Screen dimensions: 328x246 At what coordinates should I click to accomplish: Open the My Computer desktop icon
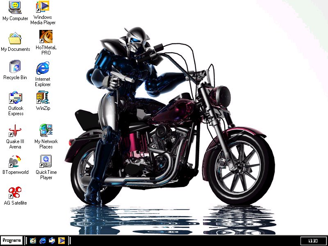tap(15, 7)
